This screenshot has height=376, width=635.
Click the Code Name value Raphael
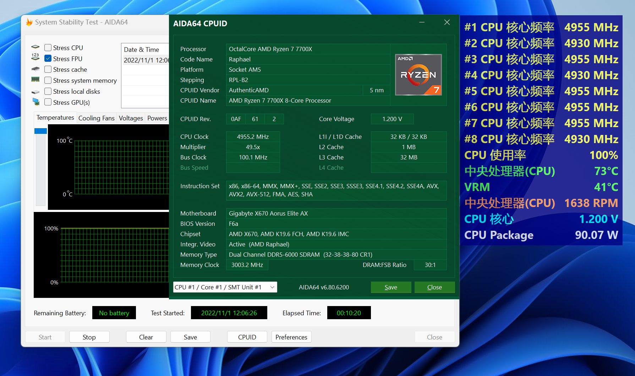point(308,59)
